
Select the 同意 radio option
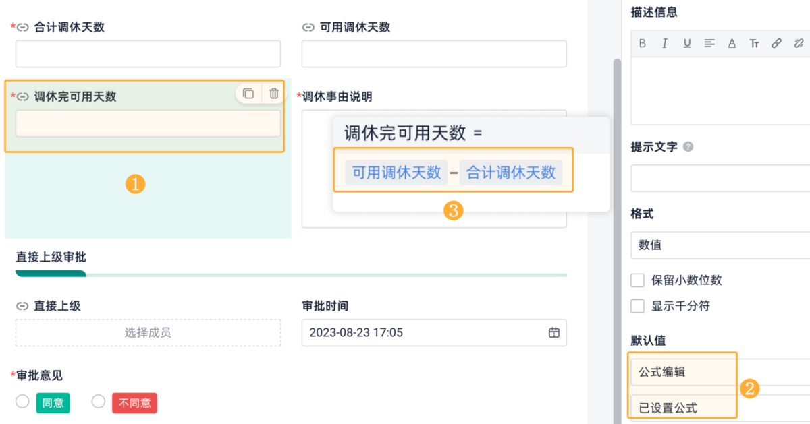(x=22, y=402)
